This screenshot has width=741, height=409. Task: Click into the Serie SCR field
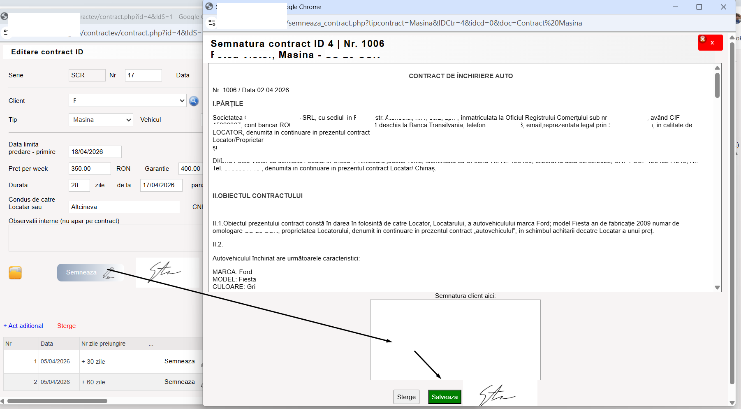pyautogui.click(x=87, y=75)
